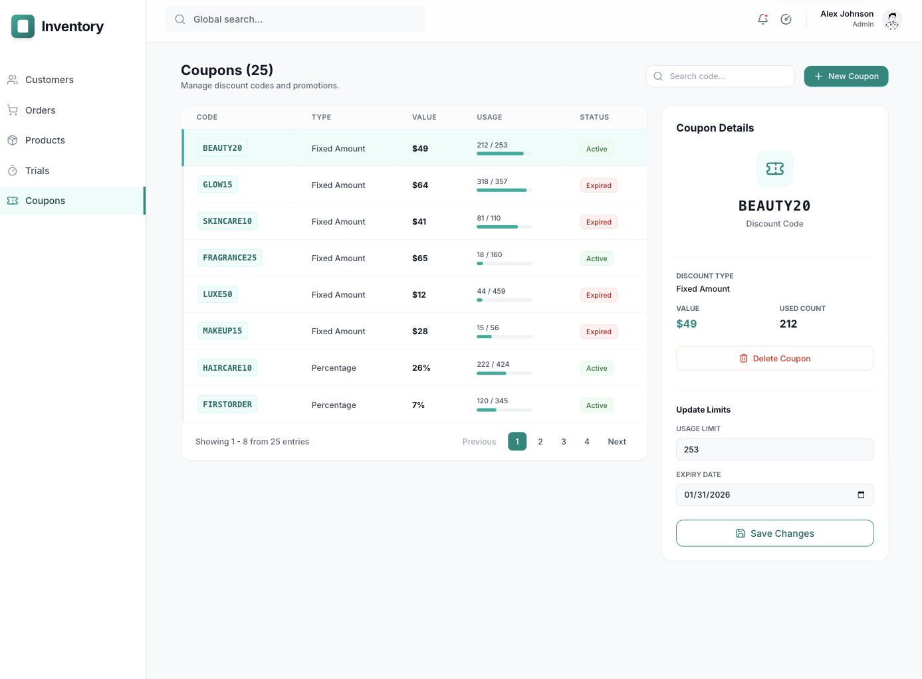The width and height of the screenshot is (922, 679).
Task: Create a coupon with New Coupon button
Action: tap(846, 76)
